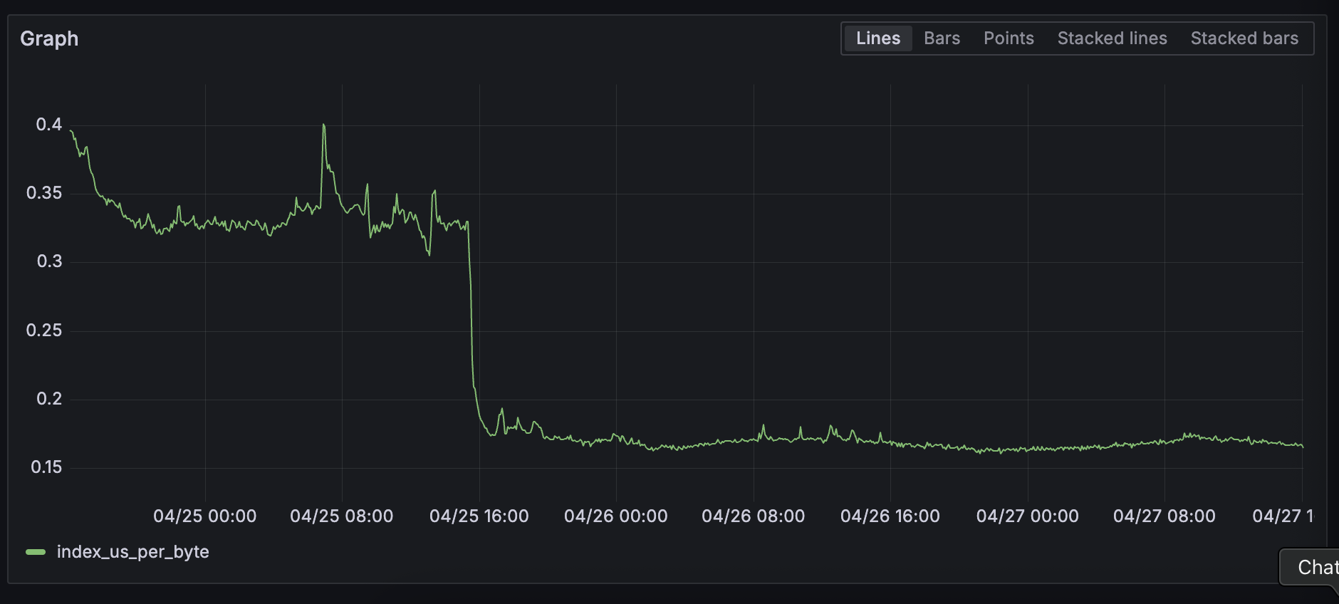This screenshot has width=1339, height=604.
Task: Click the 0.35 y-axis label
Action: coord(44,193)
